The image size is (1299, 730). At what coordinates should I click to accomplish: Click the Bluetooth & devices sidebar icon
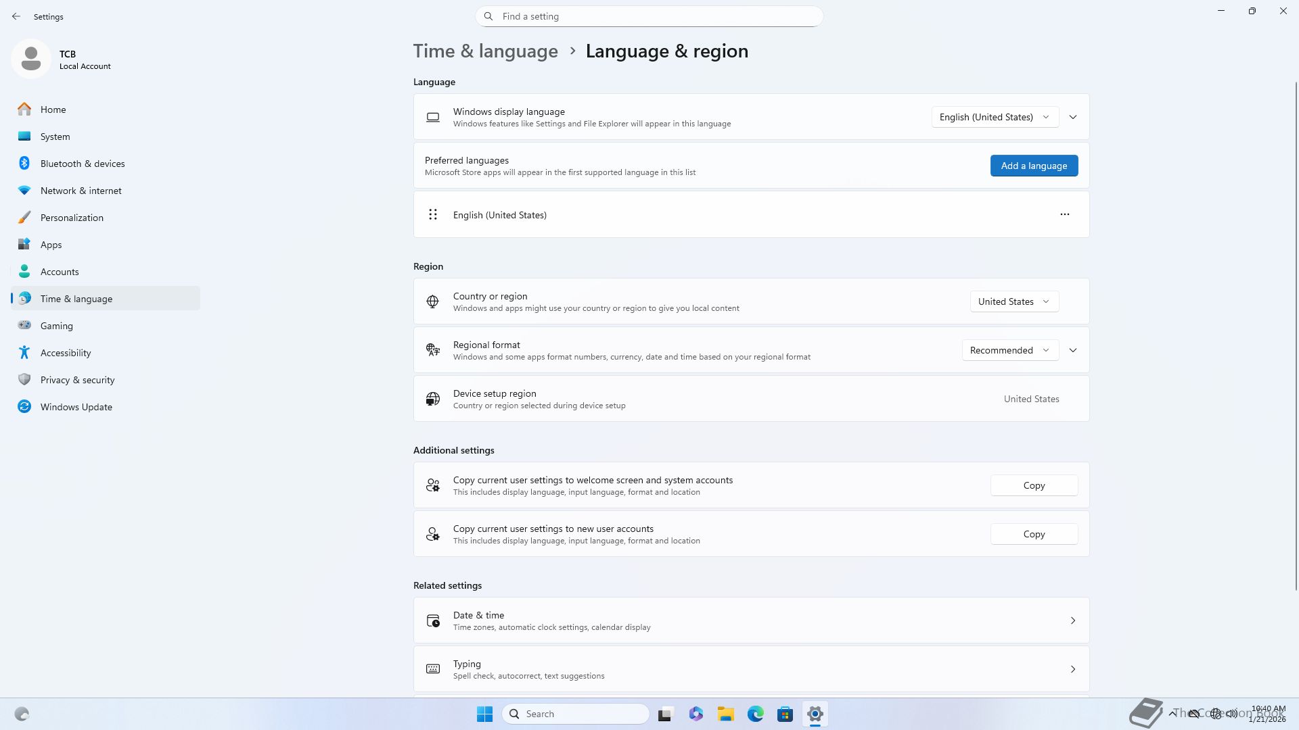(24, 164)
